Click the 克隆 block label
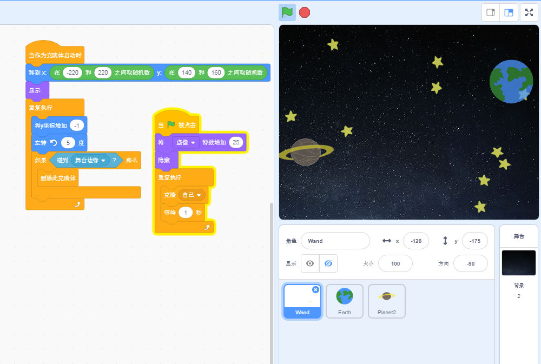This screenshot has height=364, width=541. pyautogui.click(x=170, y=195)
